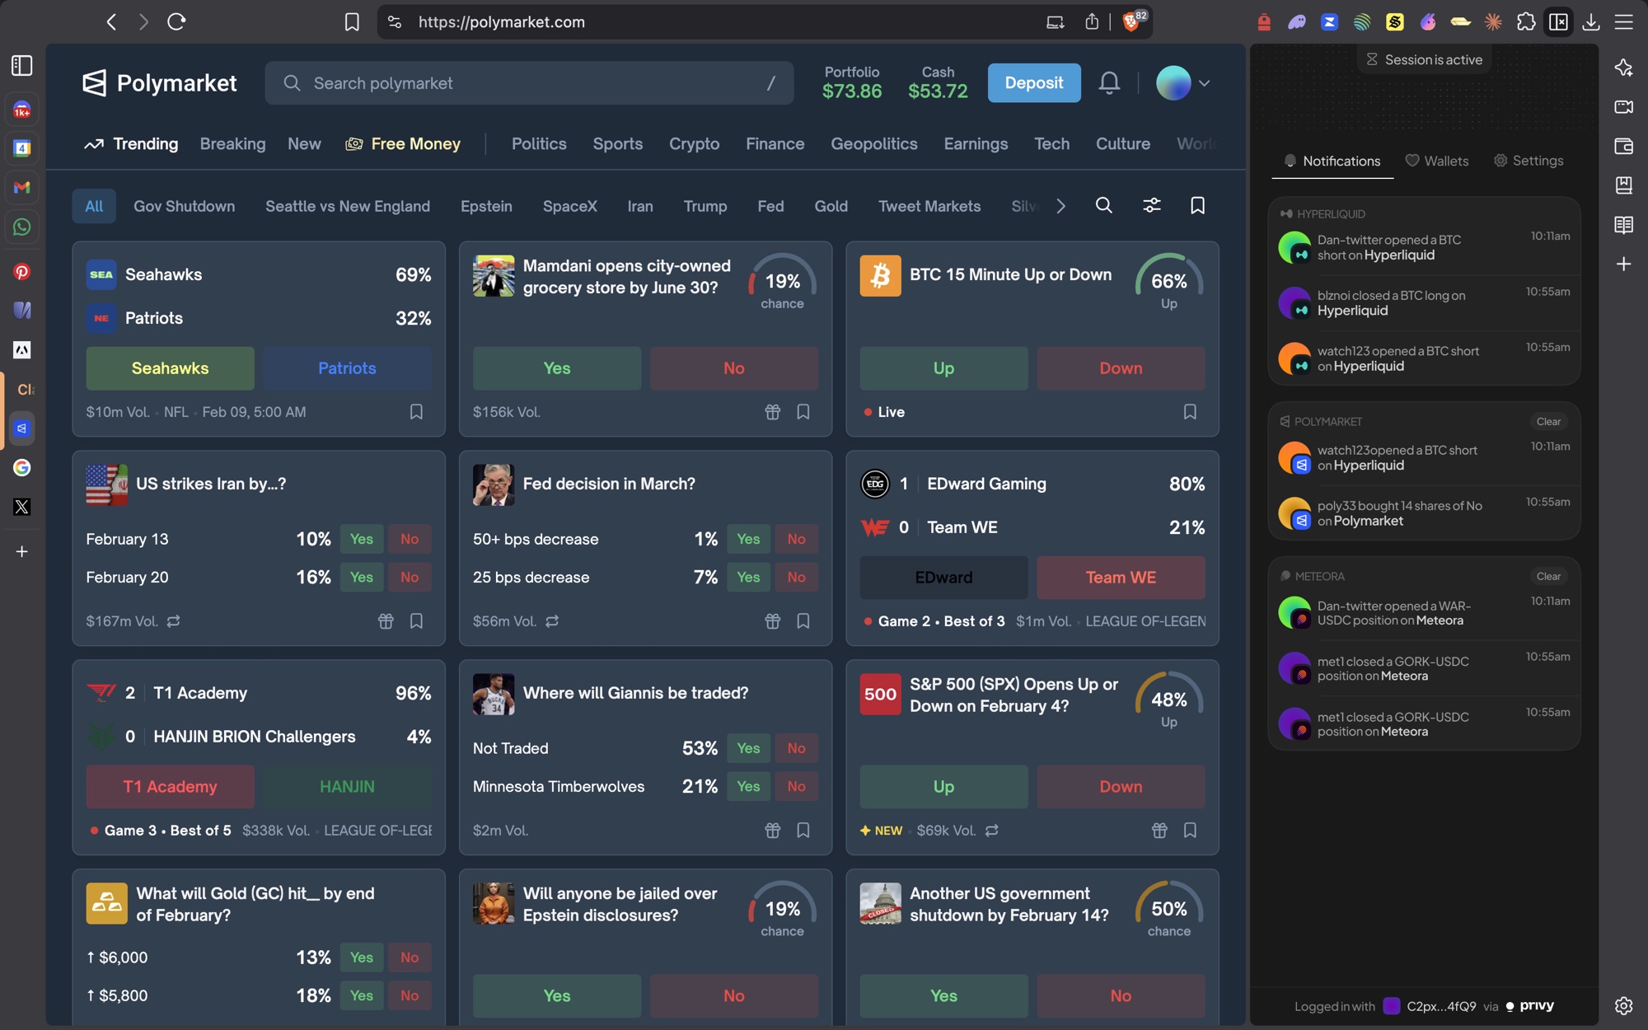Viewport: 1648px width, 1030px height.
Task: Show saved markets via bookmark filter icon
Action: point(1197,205)
